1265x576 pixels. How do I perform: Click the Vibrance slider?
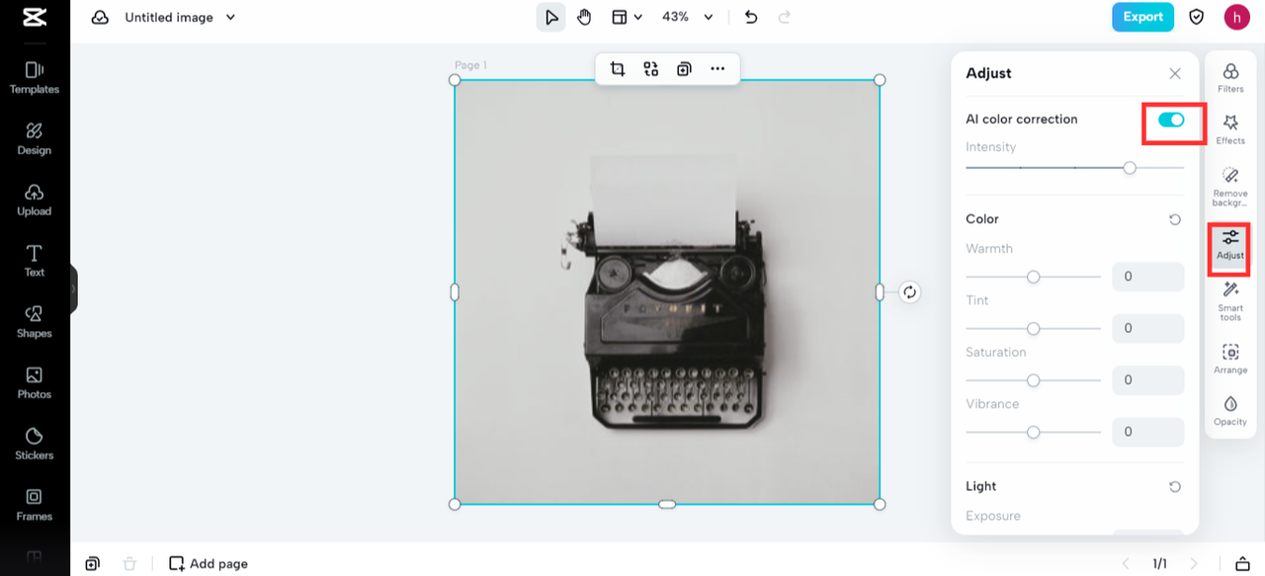tap(1034, 432)
